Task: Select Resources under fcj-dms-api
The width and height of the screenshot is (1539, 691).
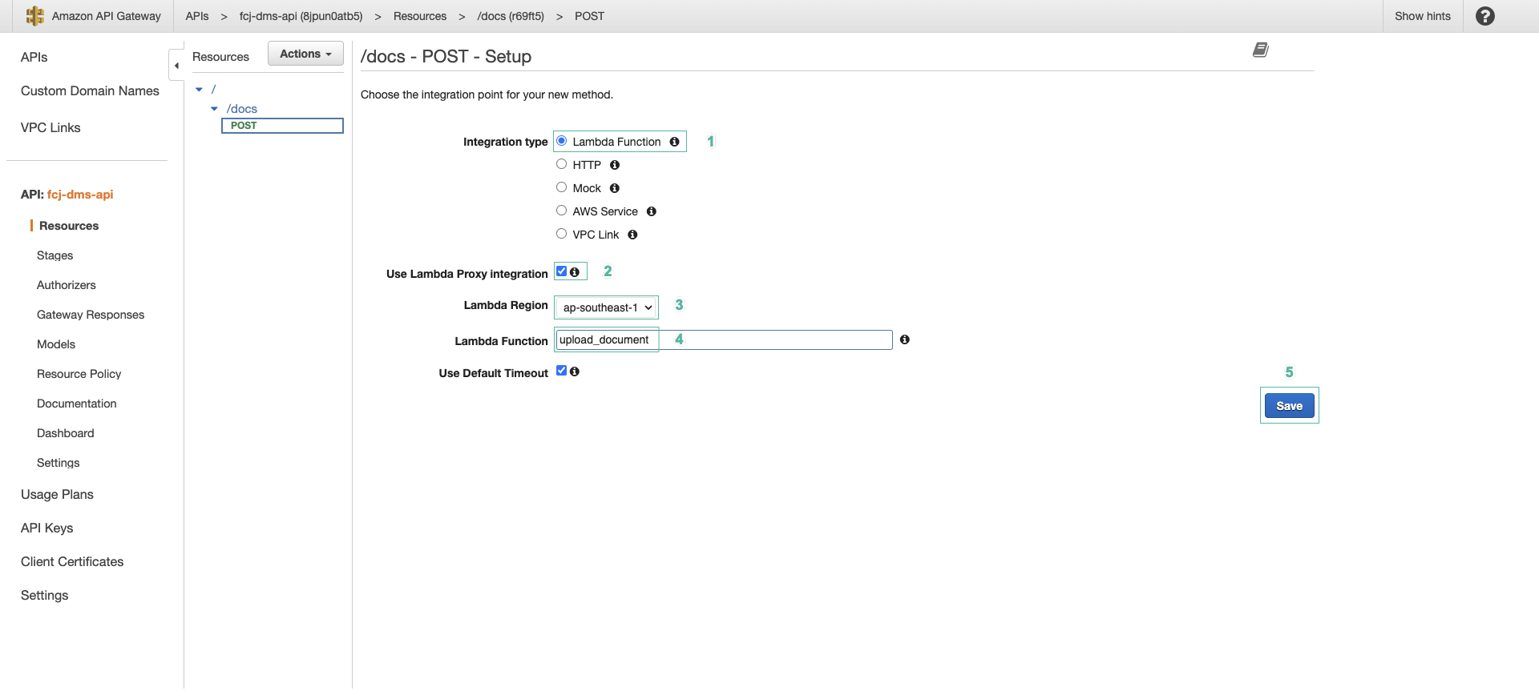Action: click(69, 226)
